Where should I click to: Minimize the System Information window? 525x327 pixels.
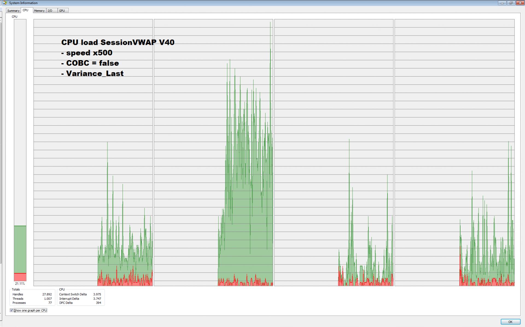pos(502,3)
